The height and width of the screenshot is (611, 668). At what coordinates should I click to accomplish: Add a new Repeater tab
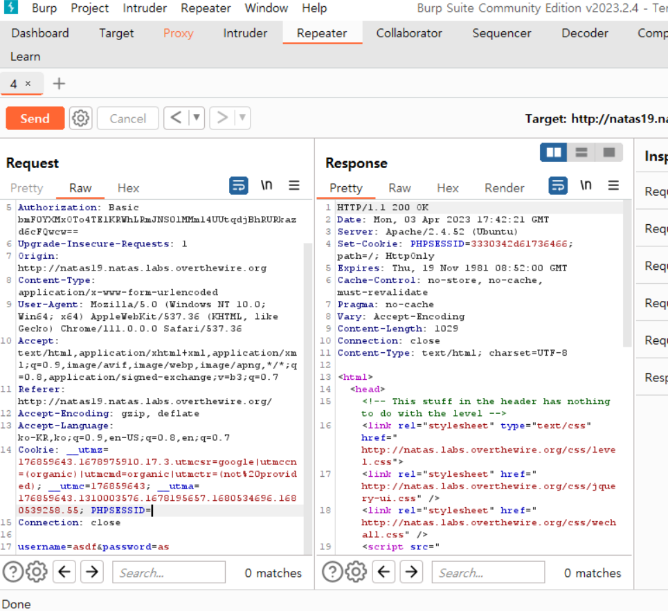(59, 84)
